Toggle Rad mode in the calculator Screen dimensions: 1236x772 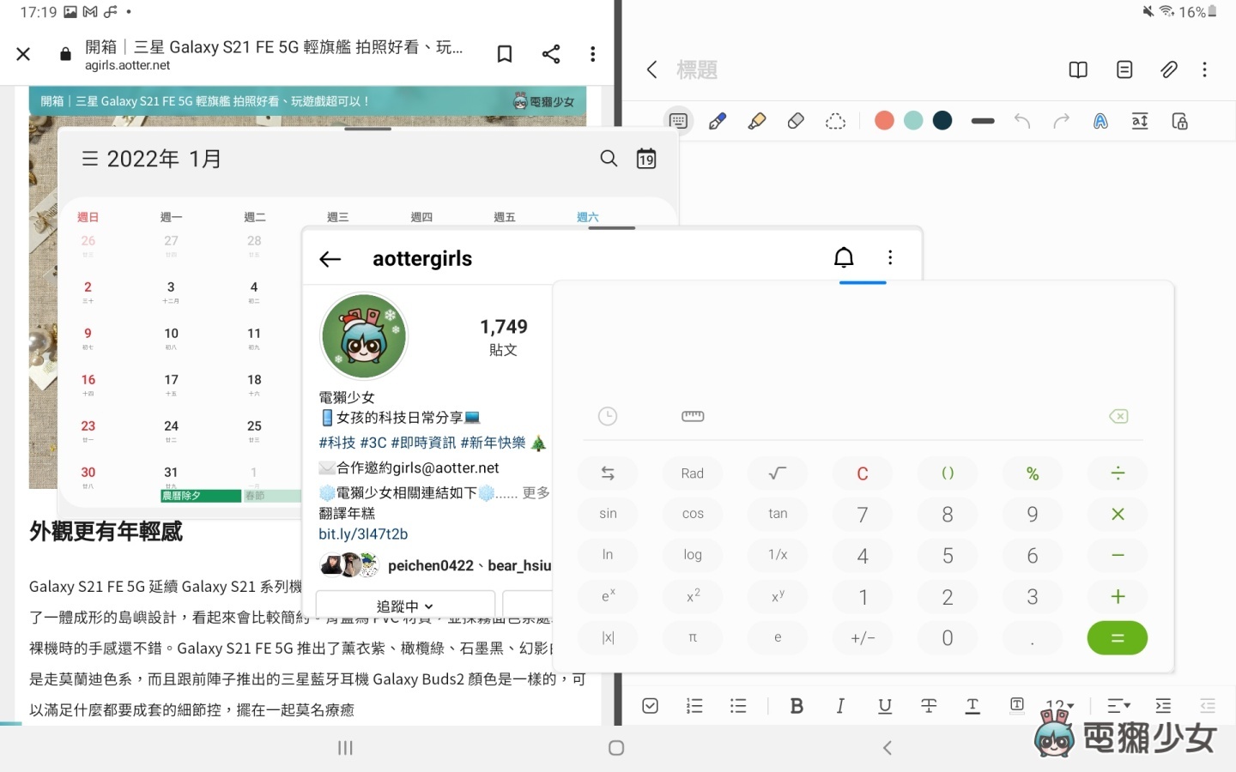coord(692,473)
